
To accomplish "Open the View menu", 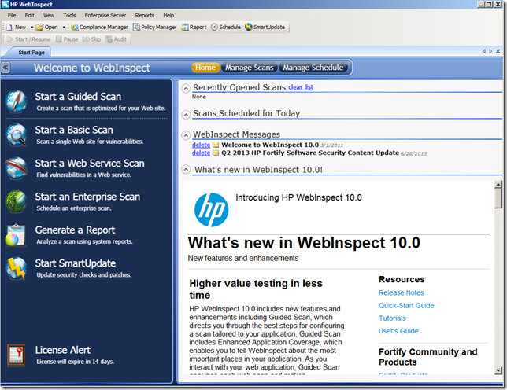I will point(49,15).
